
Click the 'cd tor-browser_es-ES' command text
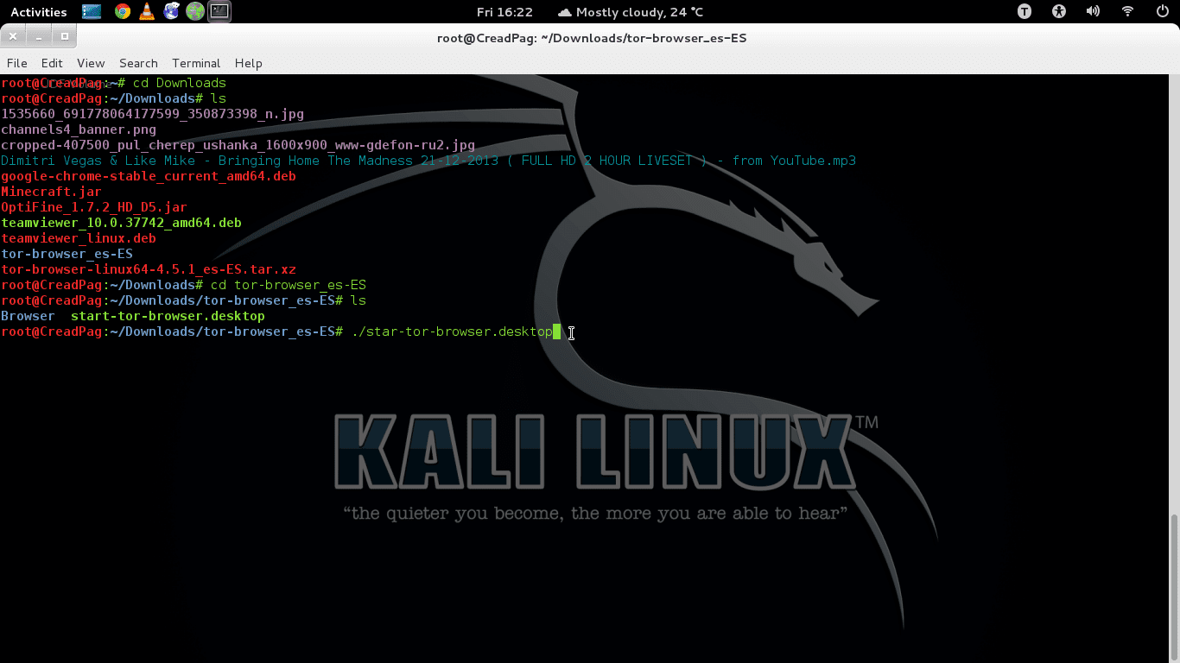point(289,285)
